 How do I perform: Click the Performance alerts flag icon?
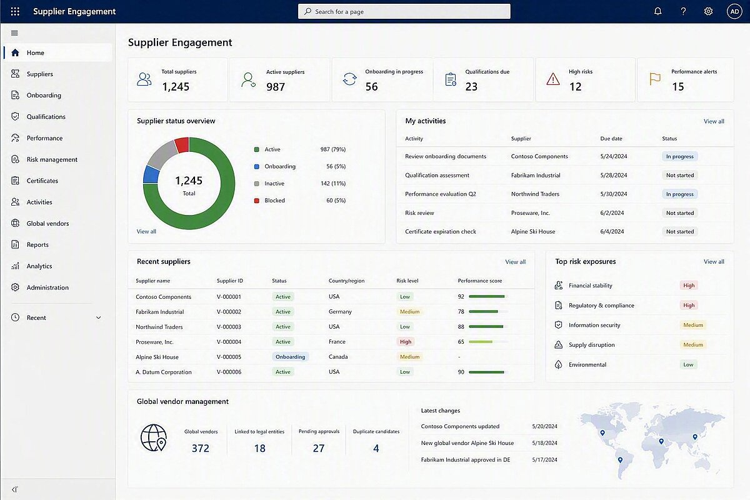click(x=654, y=79)
